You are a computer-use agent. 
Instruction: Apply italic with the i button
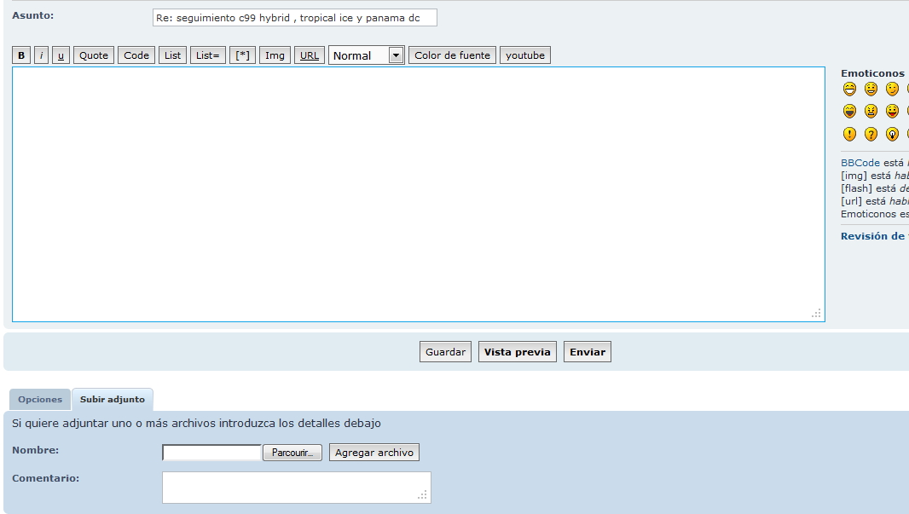click(x=41, y=55)
